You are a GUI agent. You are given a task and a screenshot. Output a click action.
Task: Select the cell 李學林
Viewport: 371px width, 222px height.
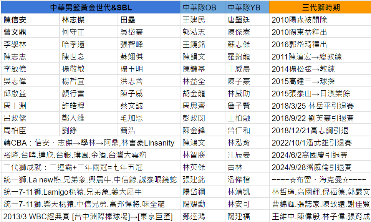[x=30, y=44]
